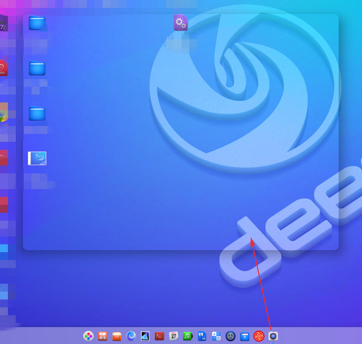Select the desktop screenshot image thumbnail
This screenshot has height=344, width=362.
click(37, 158)
